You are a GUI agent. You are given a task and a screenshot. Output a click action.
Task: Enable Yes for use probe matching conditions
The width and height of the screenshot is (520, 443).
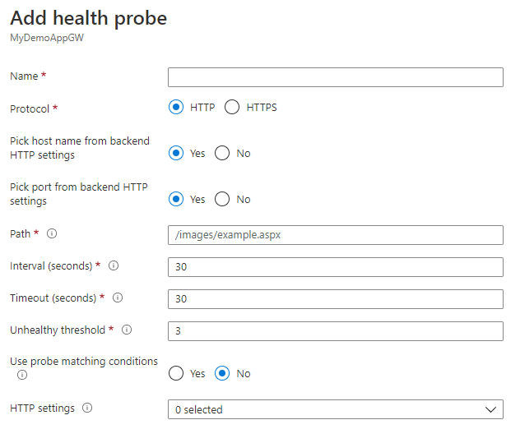[x=175, y=374]
